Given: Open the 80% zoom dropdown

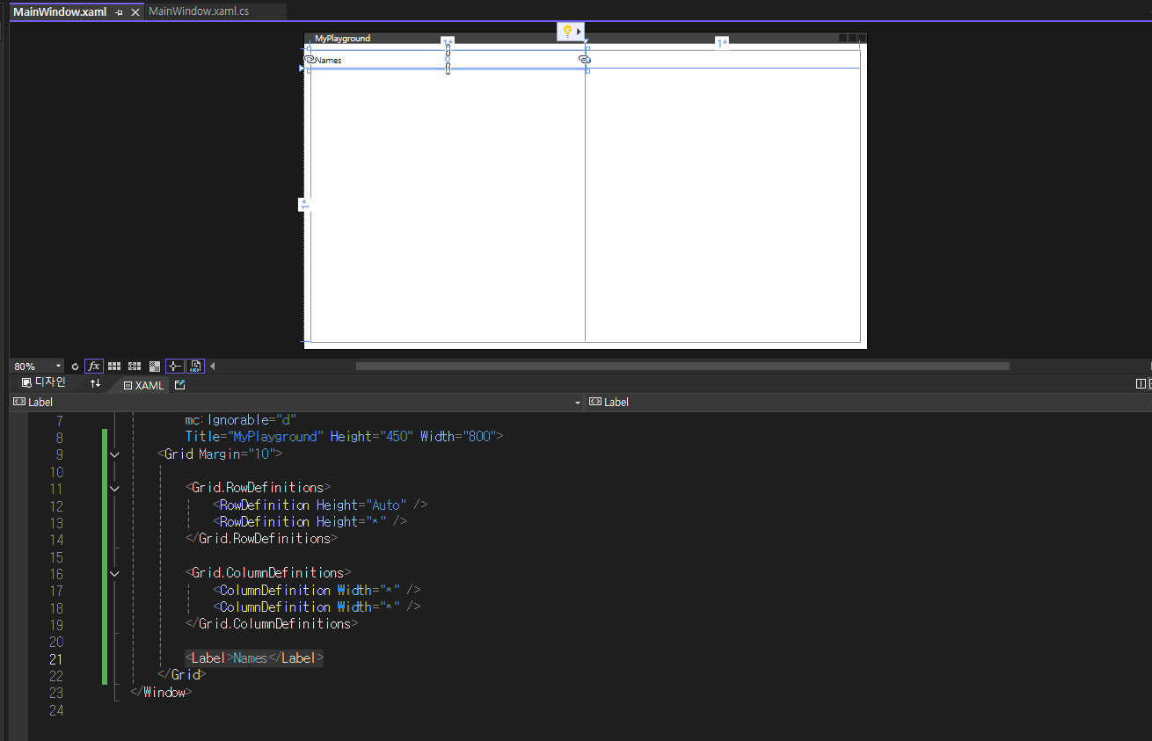Looking at the screenshot, I should pyautogui.click(x=59, y=367).
